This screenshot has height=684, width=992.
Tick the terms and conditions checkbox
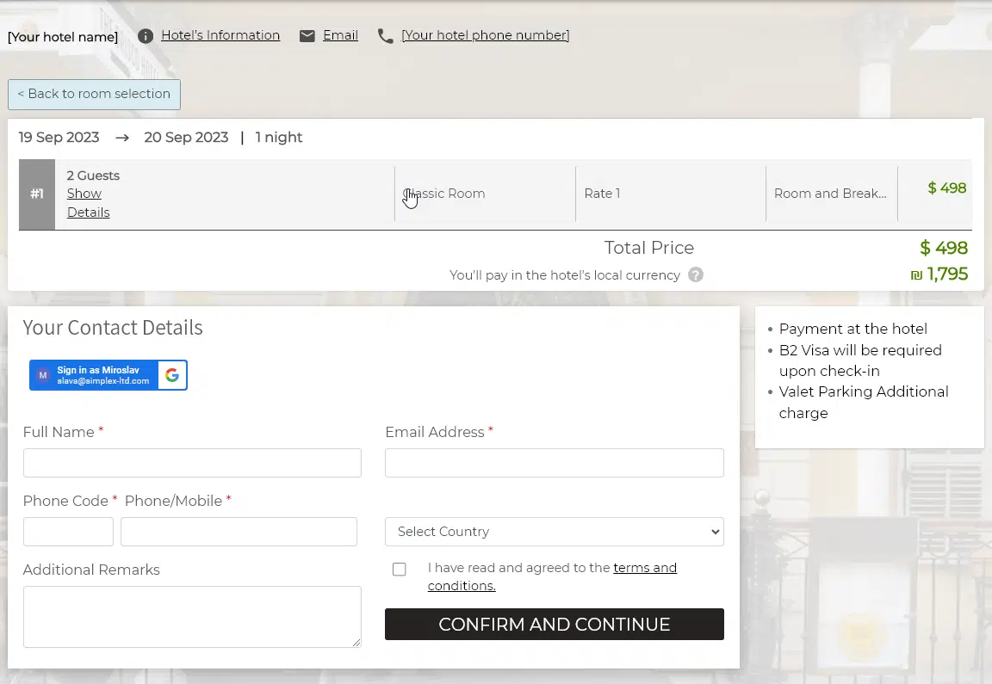pyautogui.click(x=399, y=570)
